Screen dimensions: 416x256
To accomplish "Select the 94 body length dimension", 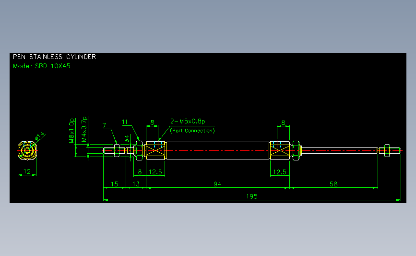I will click(217, 184).
